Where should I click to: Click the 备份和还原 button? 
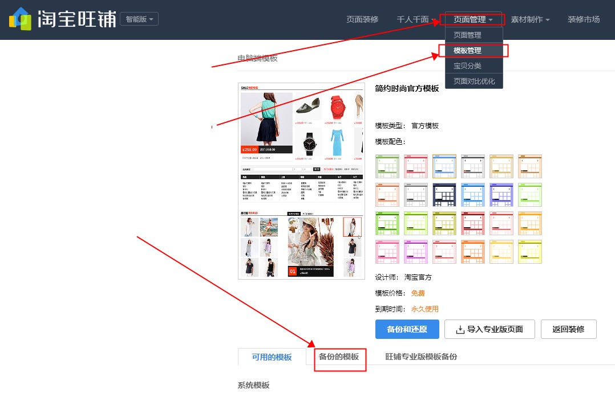tap(407, 329)
